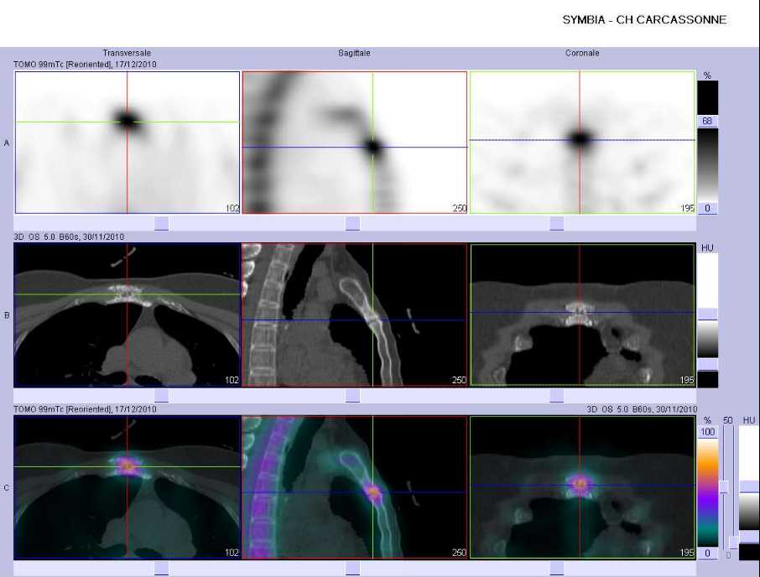
Task: Click row label A
Action: click(x=7, y=143)
